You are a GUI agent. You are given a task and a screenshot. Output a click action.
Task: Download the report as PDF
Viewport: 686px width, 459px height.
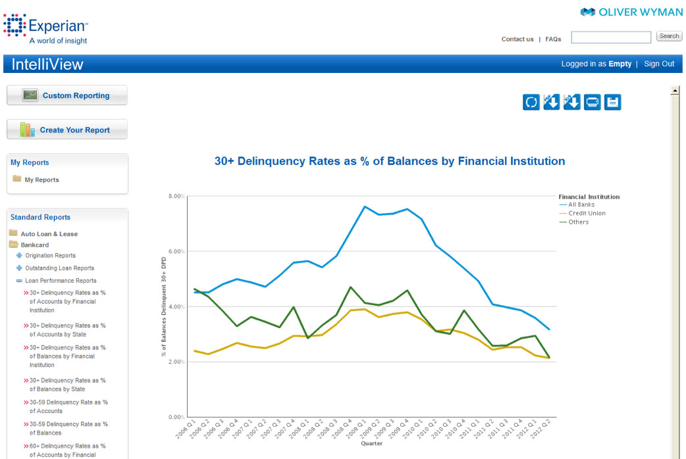(x=551, y=102)
